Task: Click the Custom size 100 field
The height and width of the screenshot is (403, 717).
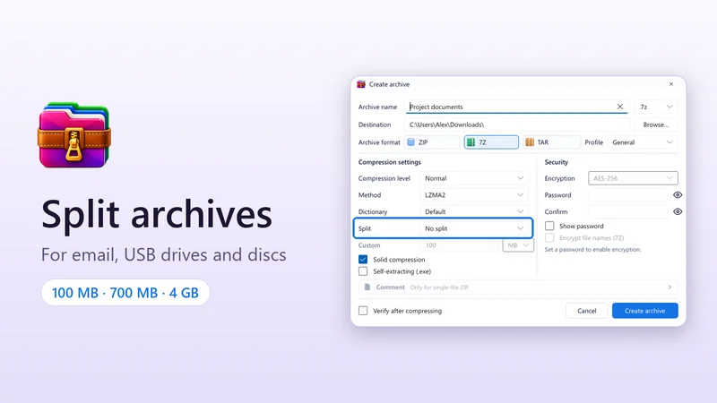Action: point(460,245)
